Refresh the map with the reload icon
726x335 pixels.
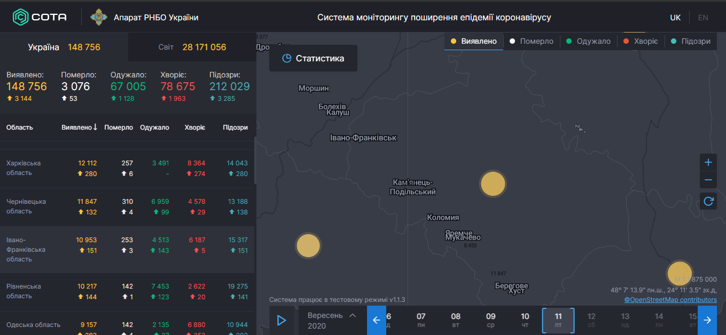coord(708,202)
